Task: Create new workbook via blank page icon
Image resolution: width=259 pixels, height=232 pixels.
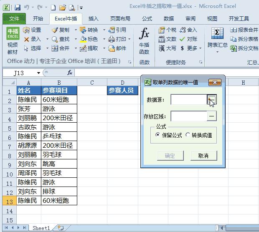Action: tap(53, 8)
